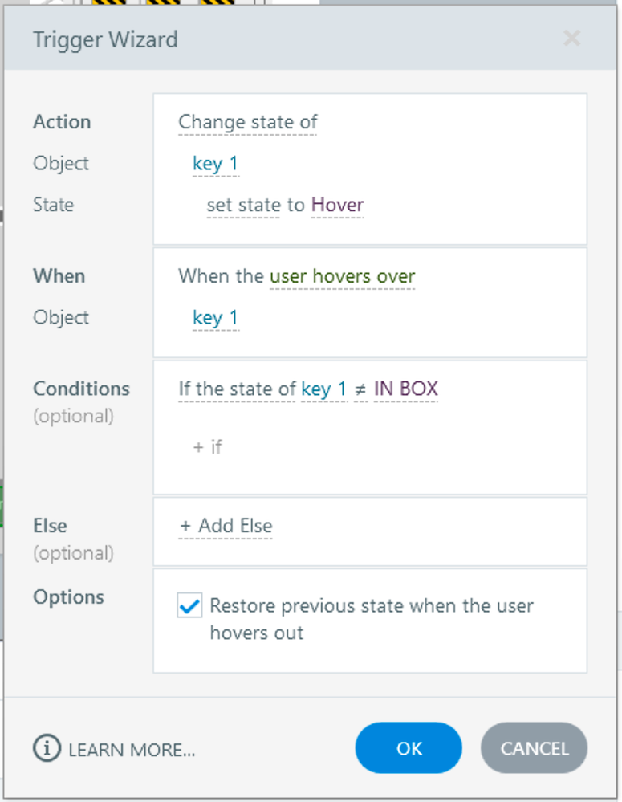Click the info icon beside Learn More
Viewport: 622px width, 802px height.
pos(47,749)
